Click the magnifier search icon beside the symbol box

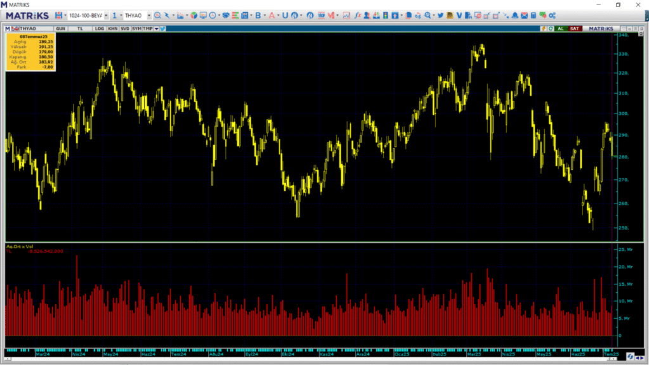(x=157, y=15)
